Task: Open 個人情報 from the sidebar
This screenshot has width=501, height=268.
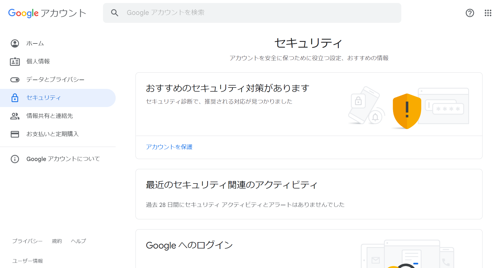Action: coord(38,61)
